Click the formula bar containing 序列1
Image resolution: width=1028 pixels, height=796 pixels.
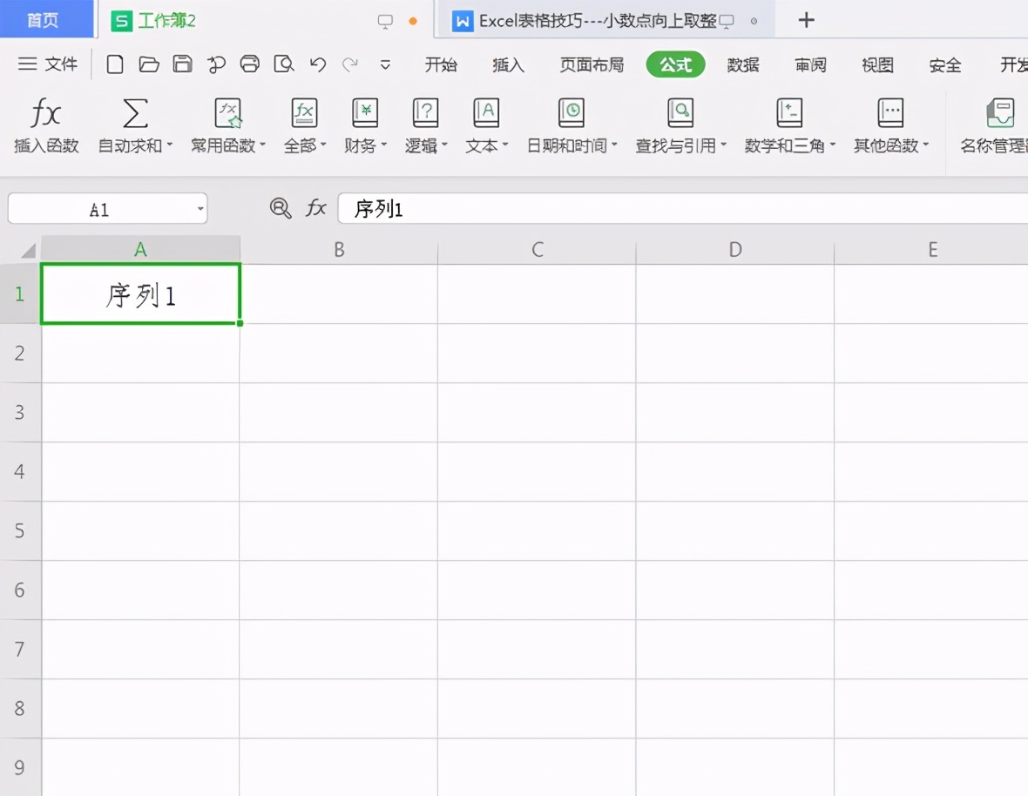tap(682, 208)
